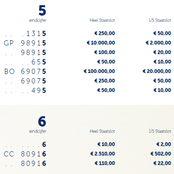Click the € 2,00 prize amount
The width and height of the screenshot is (174, 174).
coord(164,144)
